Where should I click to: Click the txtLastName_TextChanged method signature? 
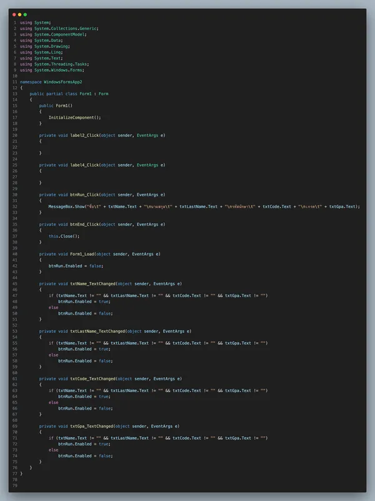(115, 331)
